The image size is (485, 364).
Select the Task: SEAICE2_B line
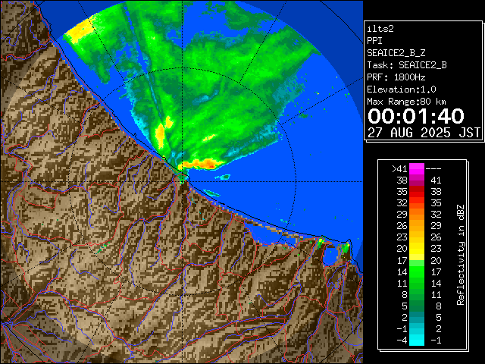(406, 65)
